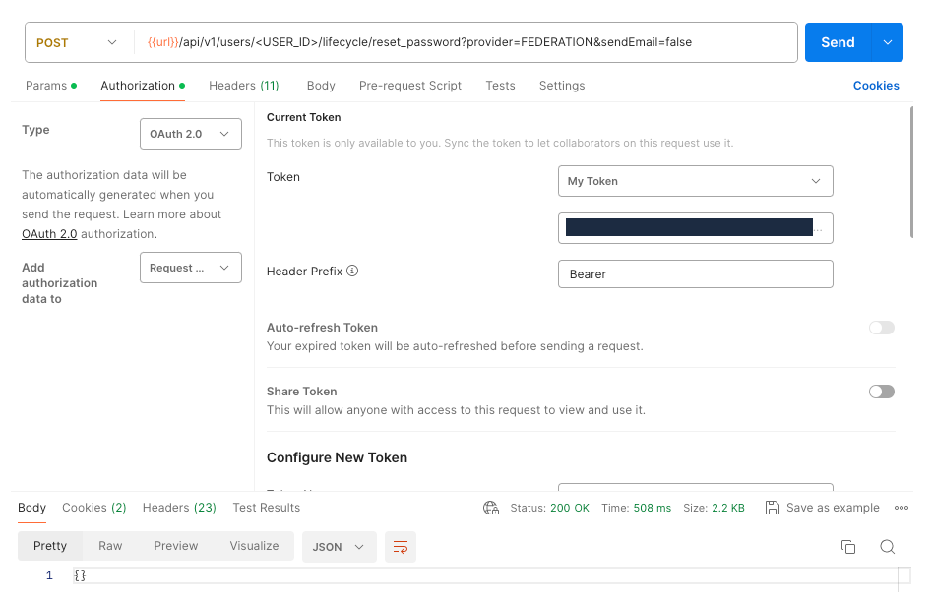This screenshot has height=605, width=933.
Task: Copy the response body using copy icon
Action: pyautogui.click(x=847, y=547)
